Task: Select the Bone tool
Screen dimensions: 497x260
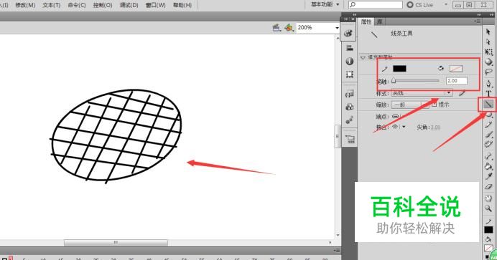Action: point(488,156)
